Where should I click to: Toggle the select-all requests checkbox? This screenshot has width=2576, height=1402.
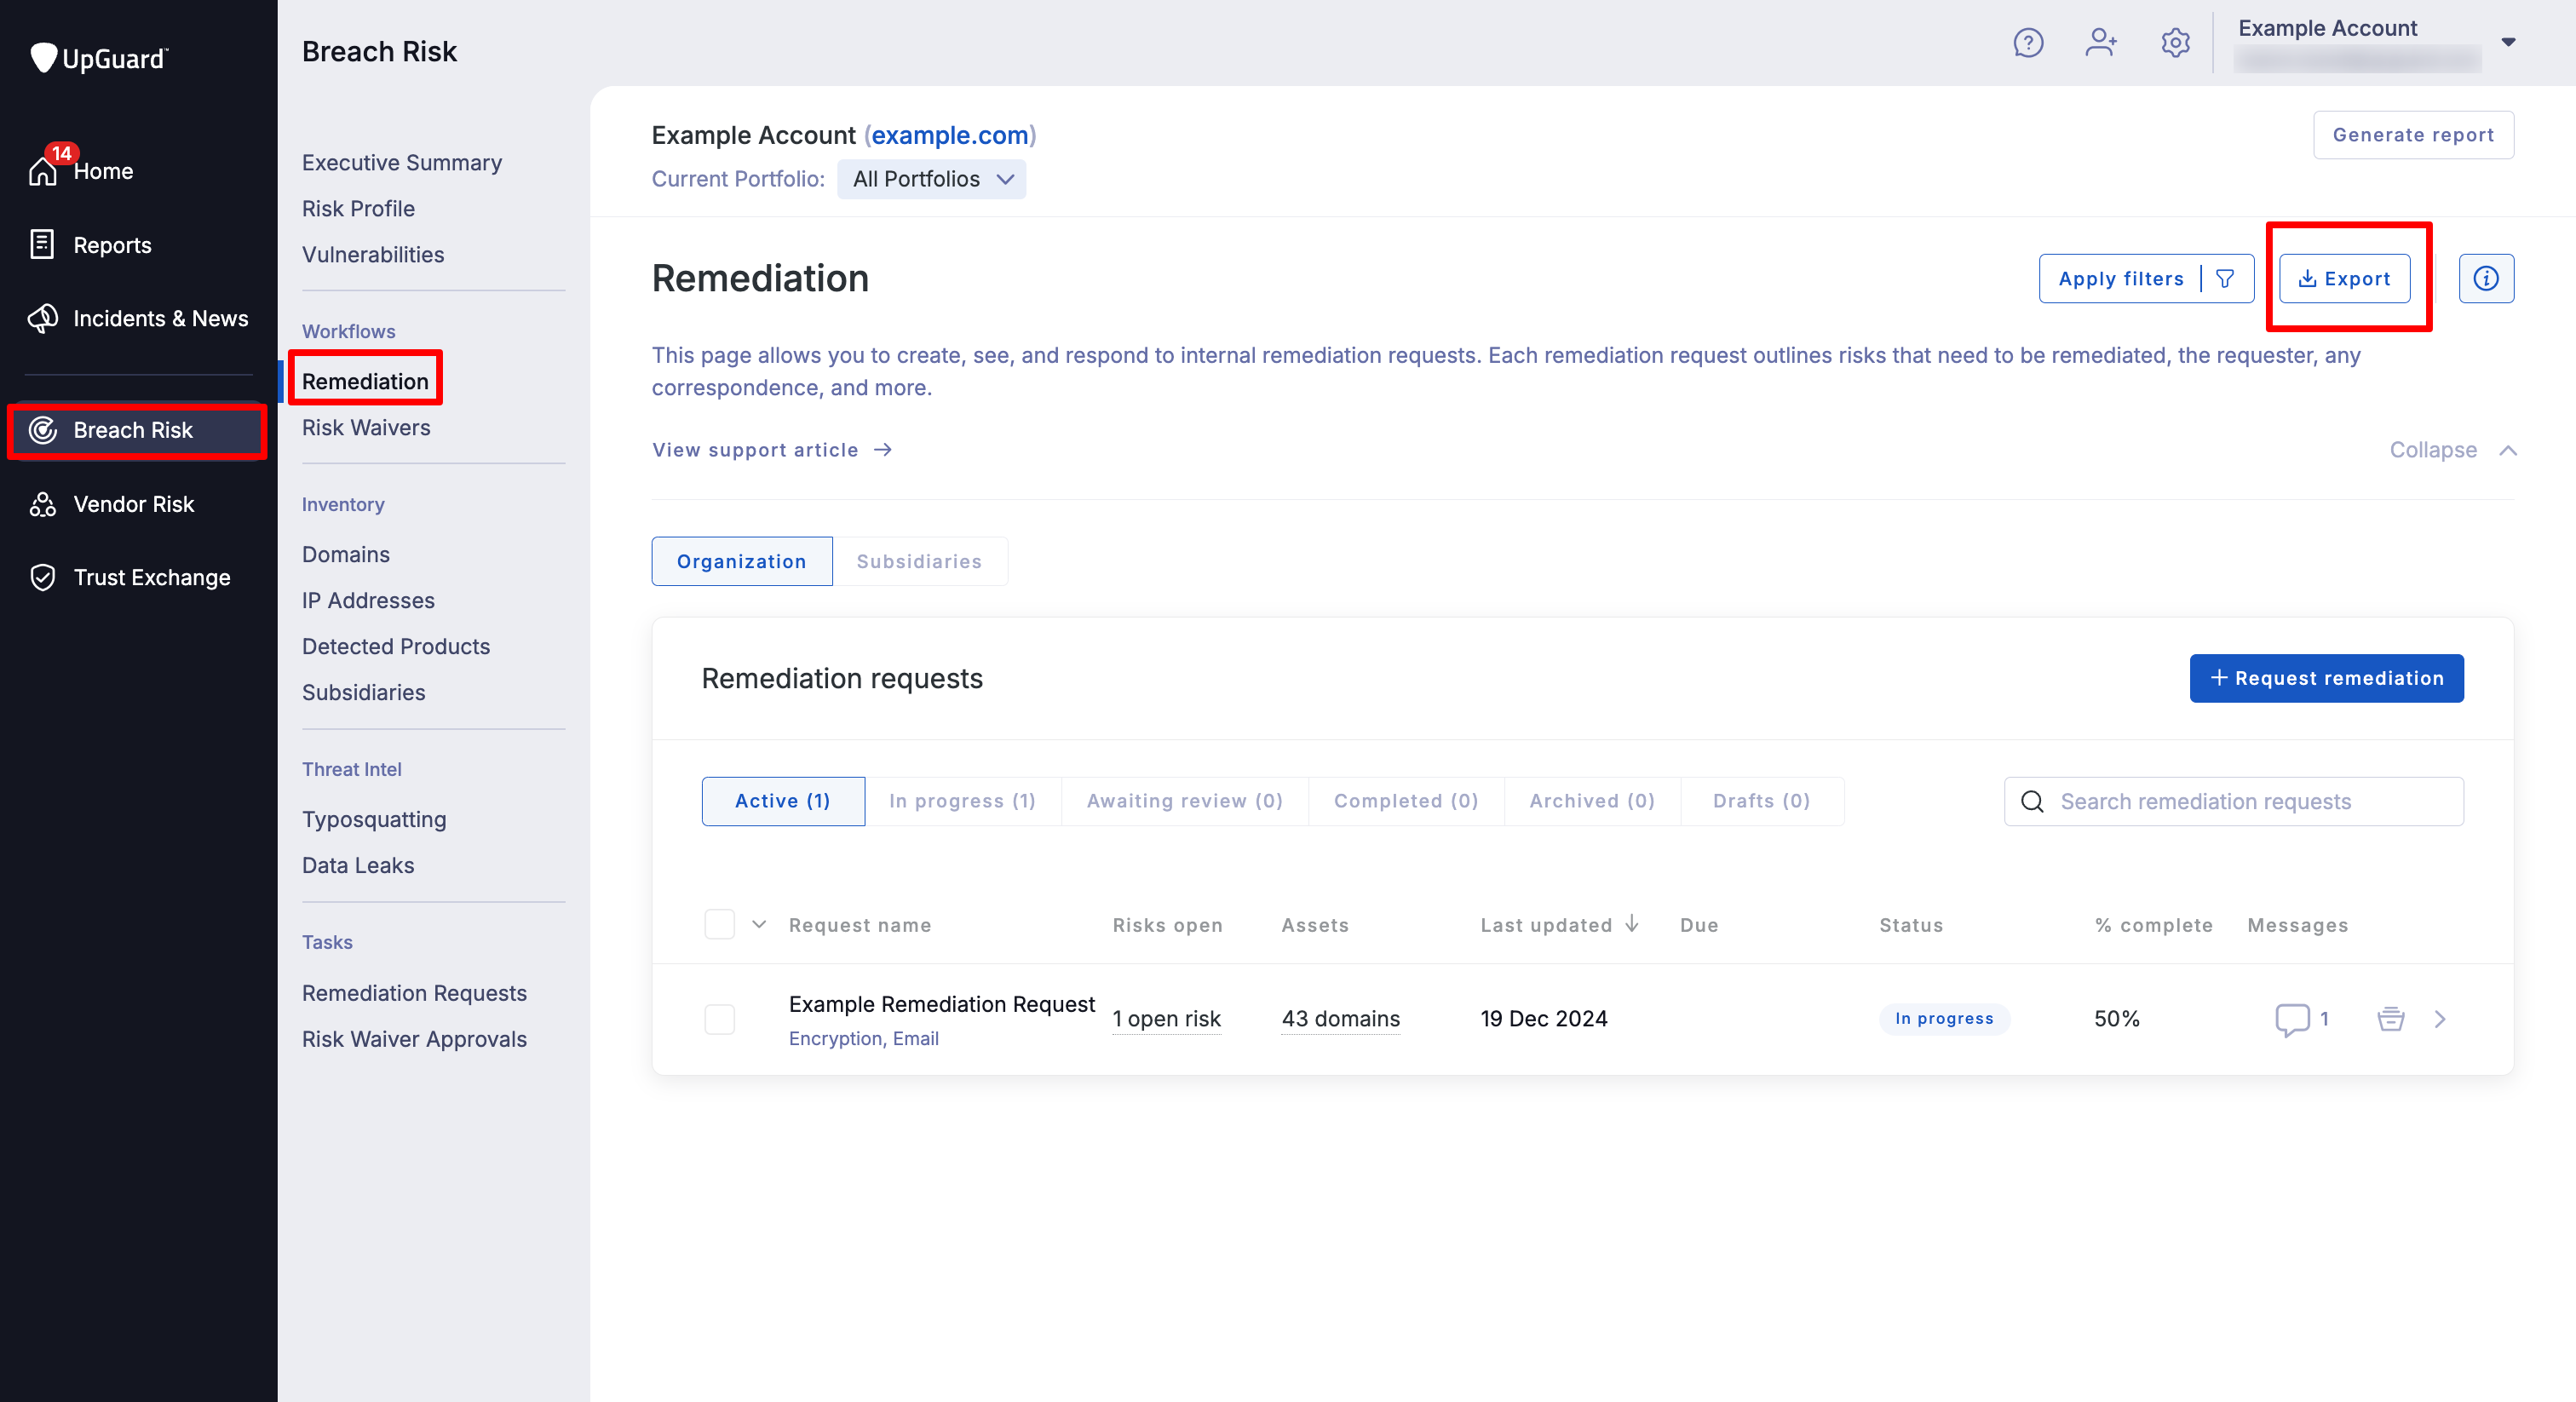click(x=719, y=924)
